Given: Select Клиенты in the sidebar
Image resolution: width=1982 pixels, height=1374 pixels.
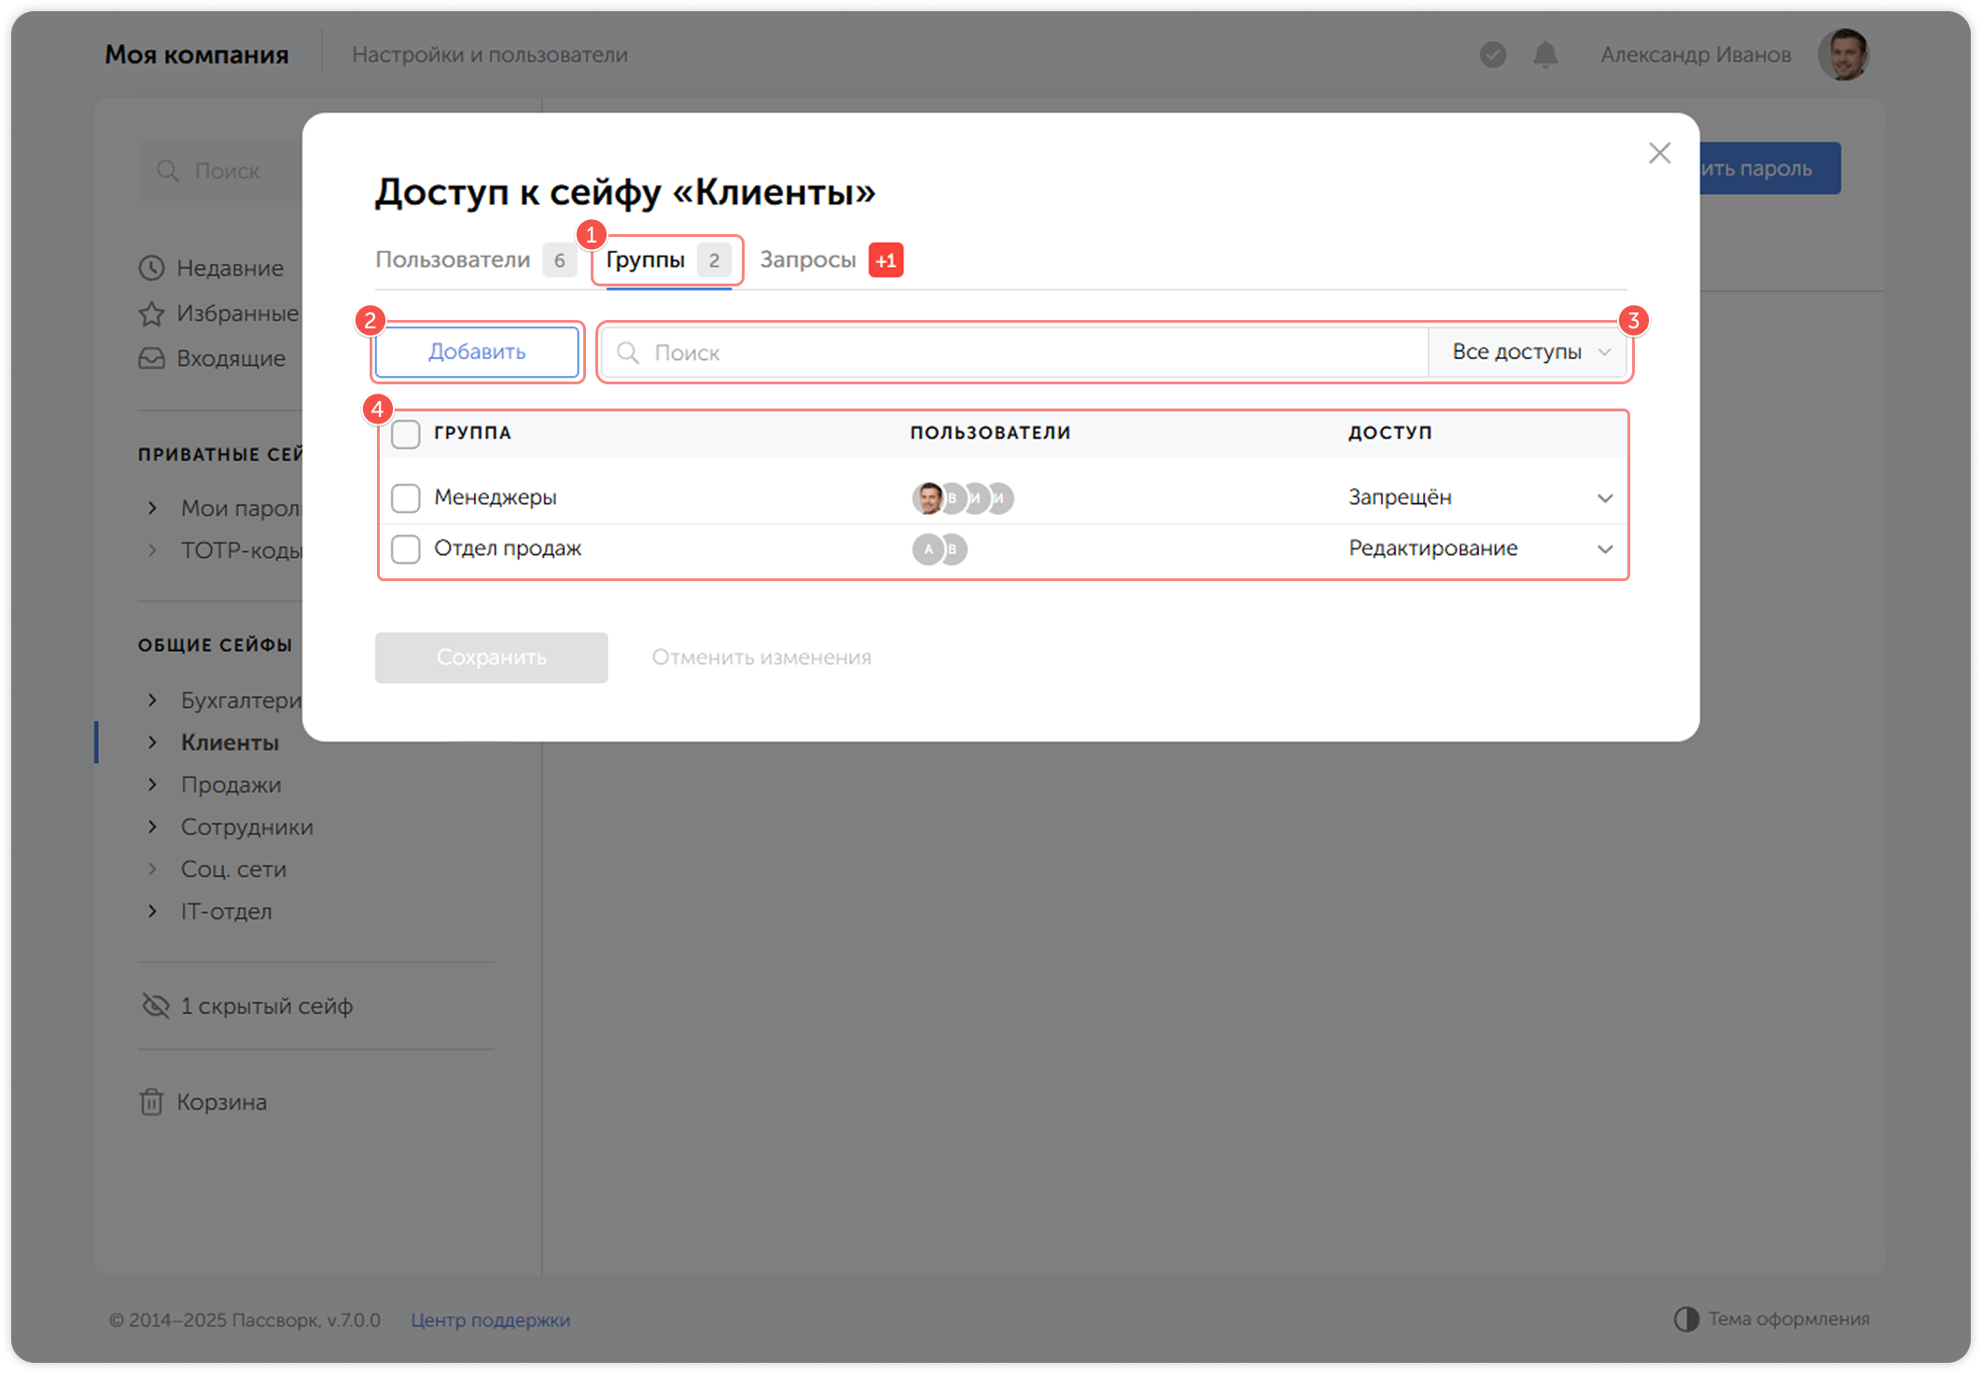Looking at the screenshot, I should (230, 743).
